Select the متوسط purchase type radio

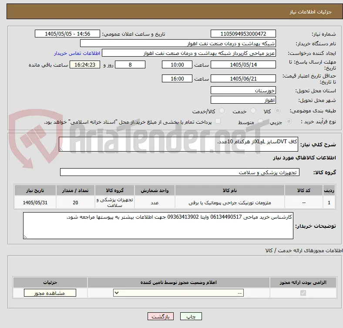click(x=260, y=121)
